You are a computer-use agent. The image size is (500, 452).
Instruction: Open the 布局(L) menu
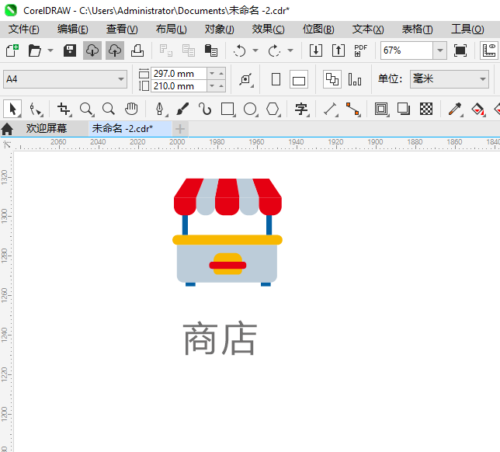[172, 30]
